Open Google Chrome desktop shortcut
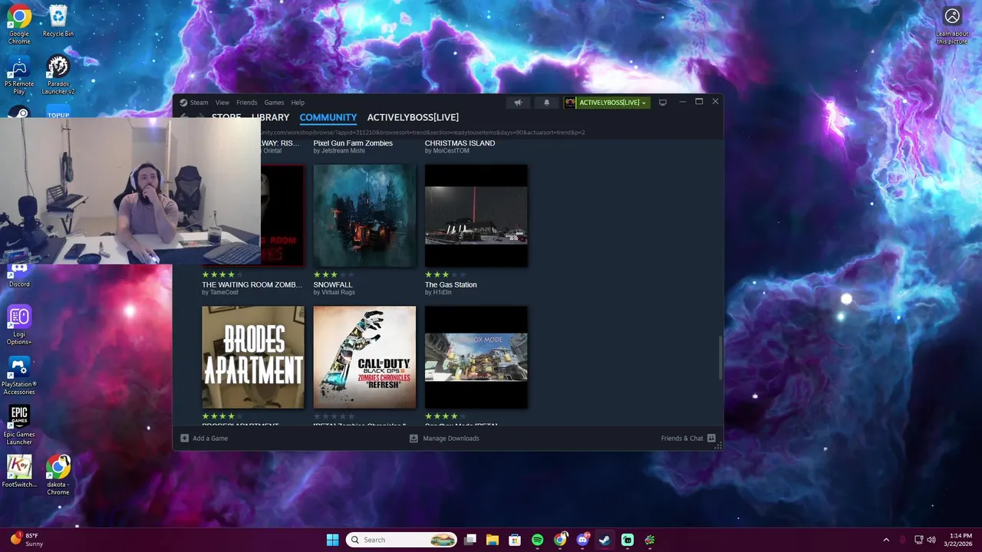This screenshot has width=982, height=552. click(x=19, y=25)
